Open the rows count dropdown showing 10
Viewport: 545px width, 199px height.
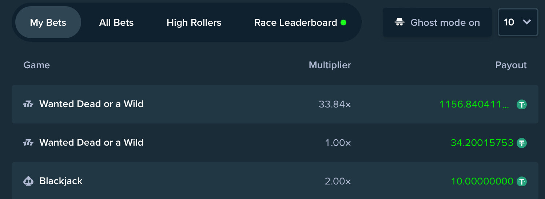518,22
